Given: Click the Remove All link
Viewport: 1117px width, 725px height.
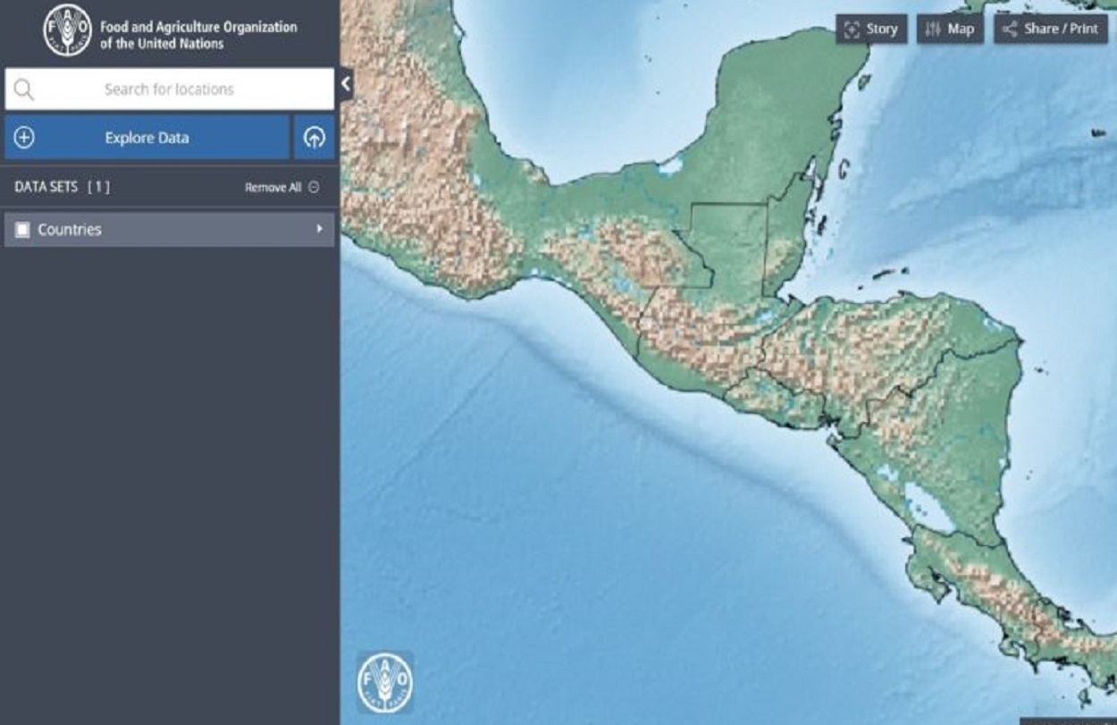Looking at the screenshot, I should pos(273,188).
